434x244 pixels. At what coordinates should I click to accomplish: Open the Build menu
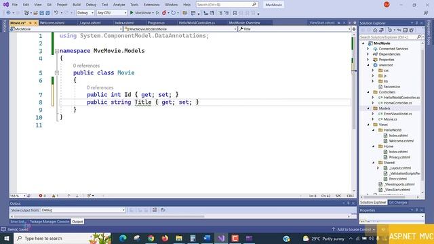[77, 5]
